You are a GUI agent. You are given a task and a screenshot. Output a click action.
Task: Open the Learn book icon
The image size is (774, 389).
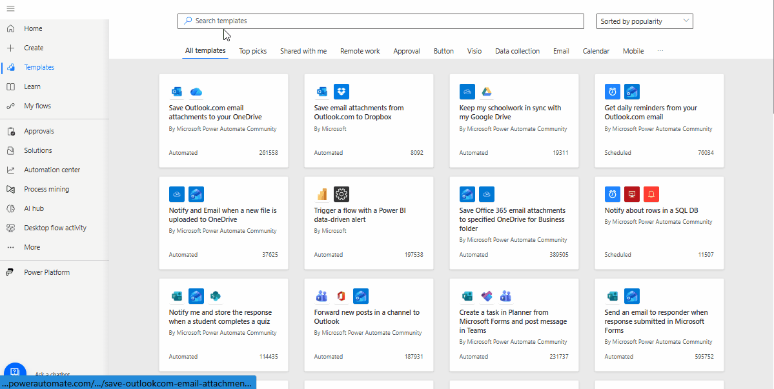pyautogui.click(x=10, y=86)
